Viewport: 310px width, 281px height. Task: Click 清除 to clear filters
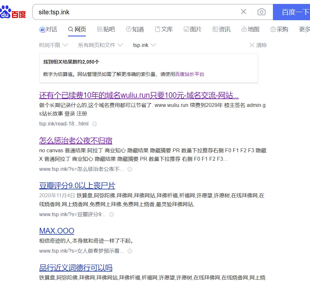point(258,45)
